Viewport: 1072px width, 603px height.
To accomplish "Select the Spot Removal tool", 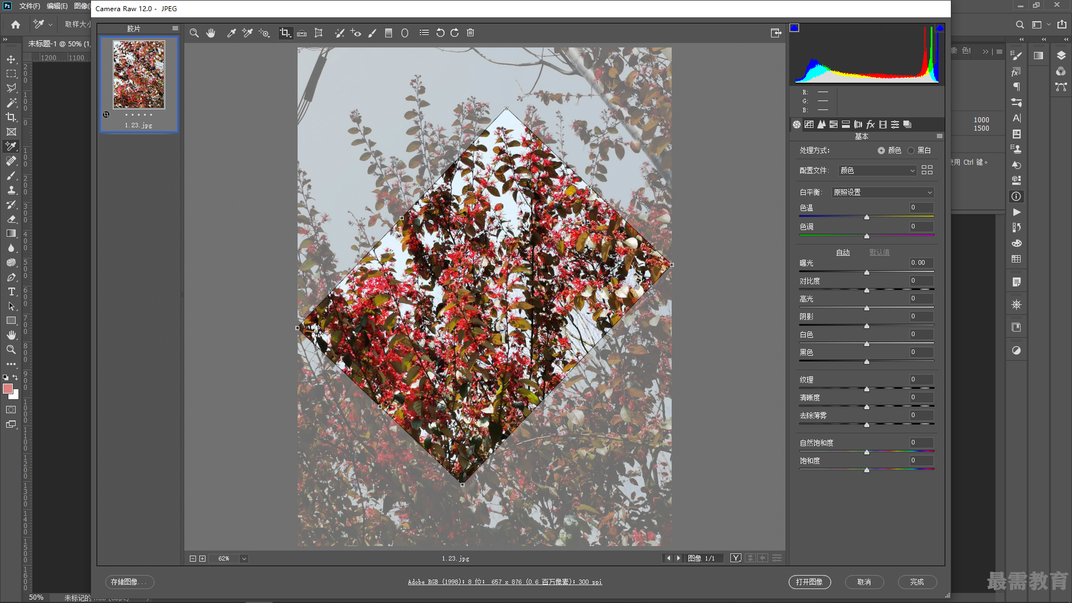I will 339,33.
